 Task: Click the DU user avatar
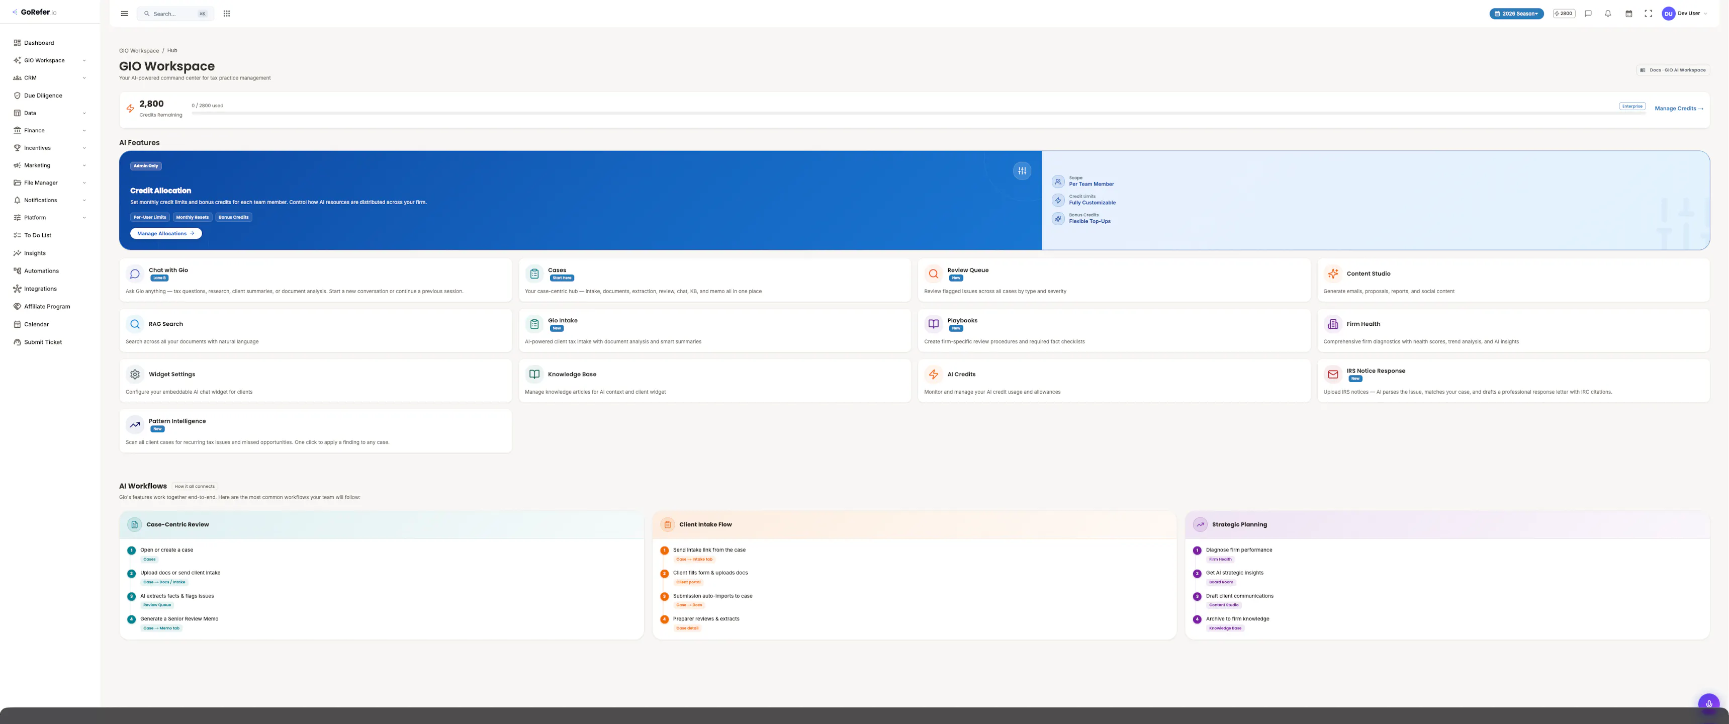tap(1669, 14)
